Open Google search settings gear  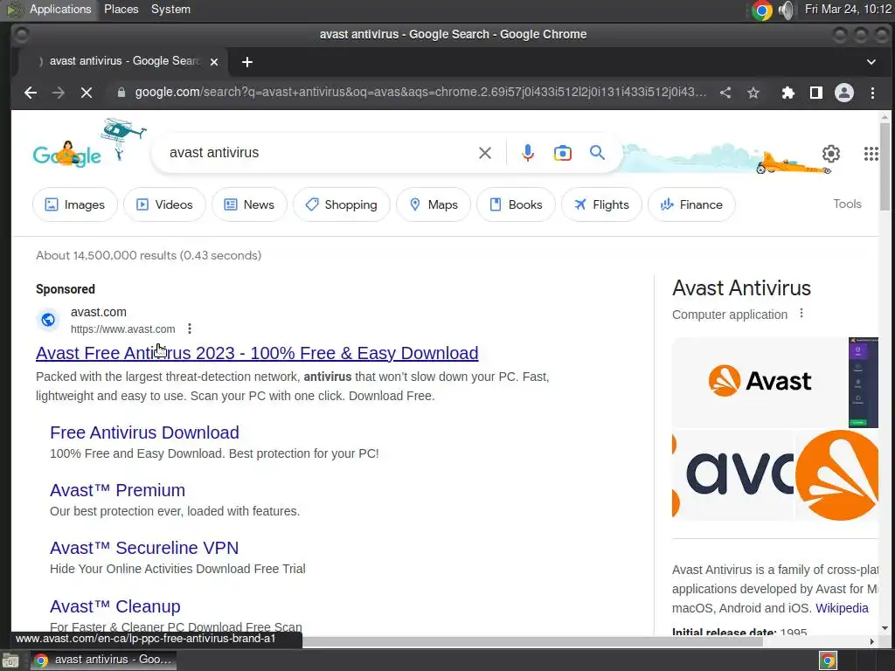point(831,154)
